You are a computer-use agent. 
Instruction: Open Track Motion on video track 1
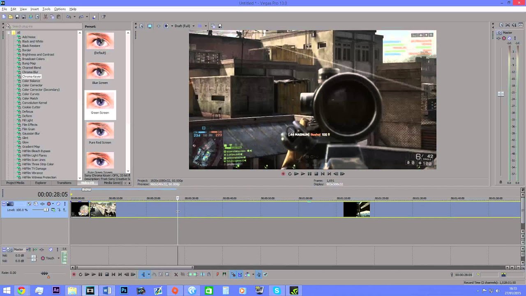tap(36, 203)
